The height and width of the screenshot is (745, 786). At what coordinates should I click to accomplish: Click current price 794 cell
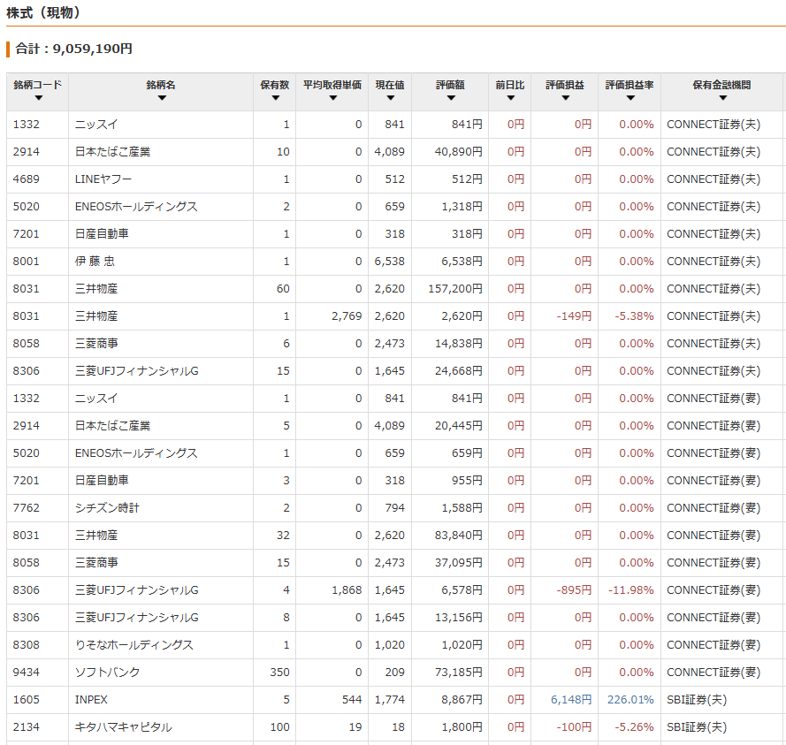[390, 508]
